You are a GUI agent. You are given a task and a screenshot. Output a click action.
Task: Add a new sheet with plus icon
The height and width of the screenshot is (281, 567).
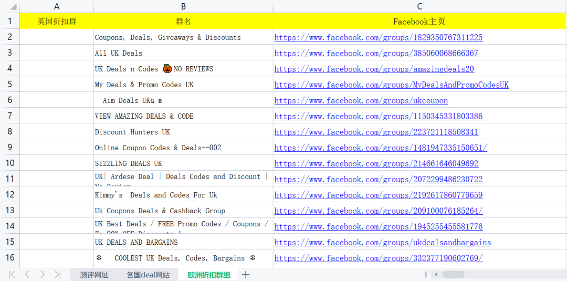pos(246,275)
